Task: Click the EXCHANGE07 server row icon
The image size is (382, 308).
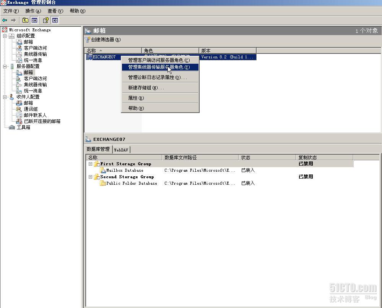Action: pos(89,57)
